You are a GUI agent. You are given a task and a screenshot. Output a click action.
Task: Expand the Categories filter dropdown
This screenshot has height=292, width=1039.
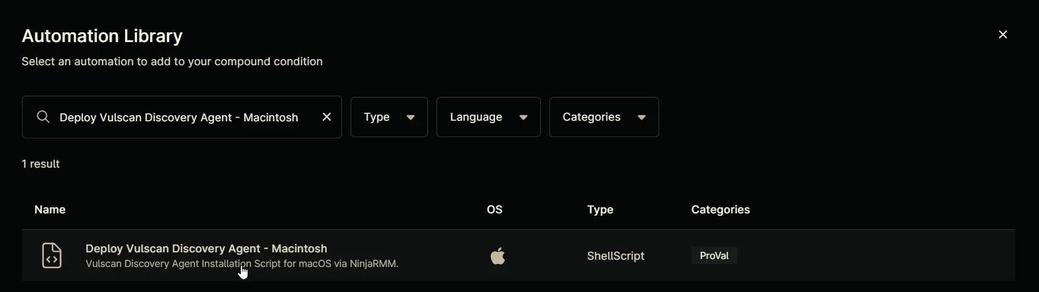click(x=604, y=117)
